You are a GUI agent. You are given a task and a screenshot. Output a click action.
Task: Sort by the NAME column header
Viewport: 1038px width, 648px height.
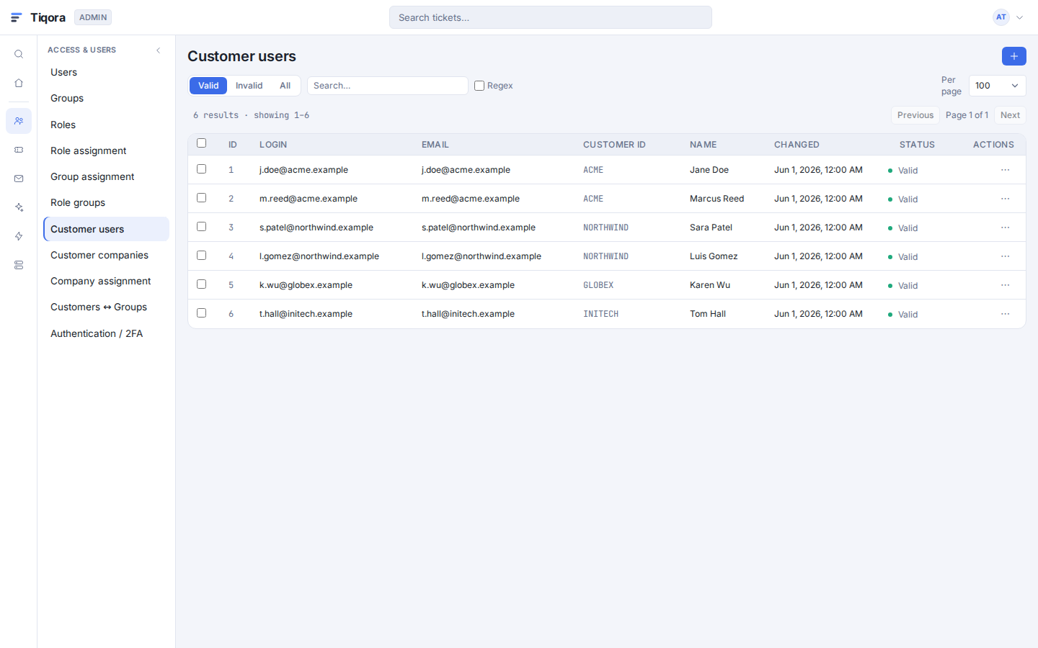point(703,145)
